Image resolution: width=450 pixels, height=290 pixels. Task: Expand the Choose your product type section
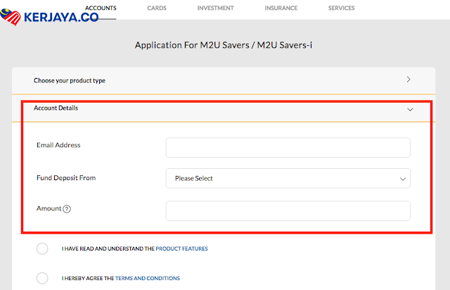[224, 80]
